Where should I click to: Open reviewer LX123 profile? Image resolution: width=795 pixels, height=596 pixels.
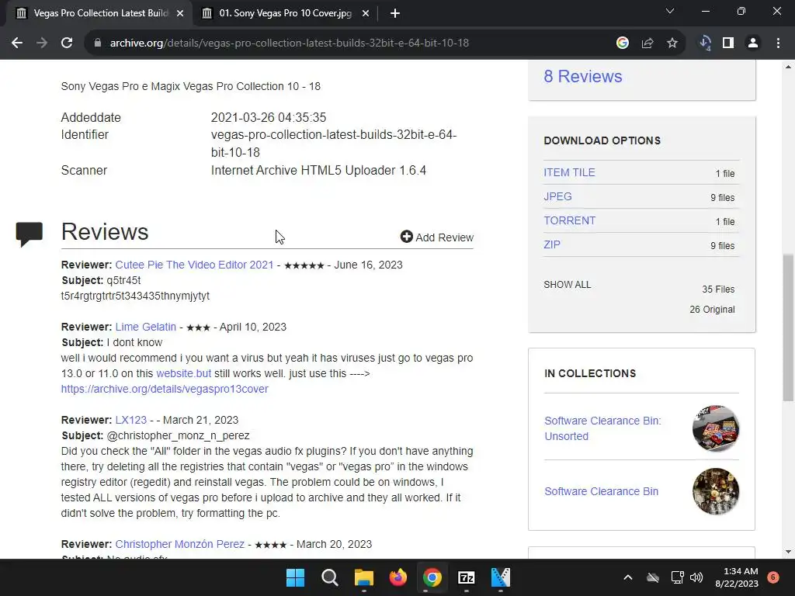pyautogui.click(x=130, y=420)
